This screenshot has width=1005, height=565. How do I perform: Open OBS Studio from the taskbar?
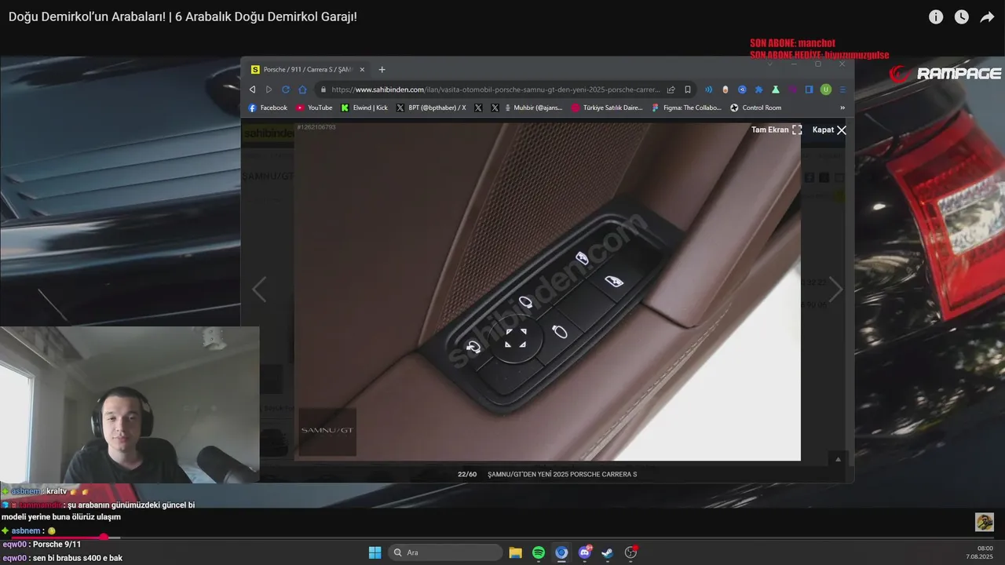tap(630, 552)
